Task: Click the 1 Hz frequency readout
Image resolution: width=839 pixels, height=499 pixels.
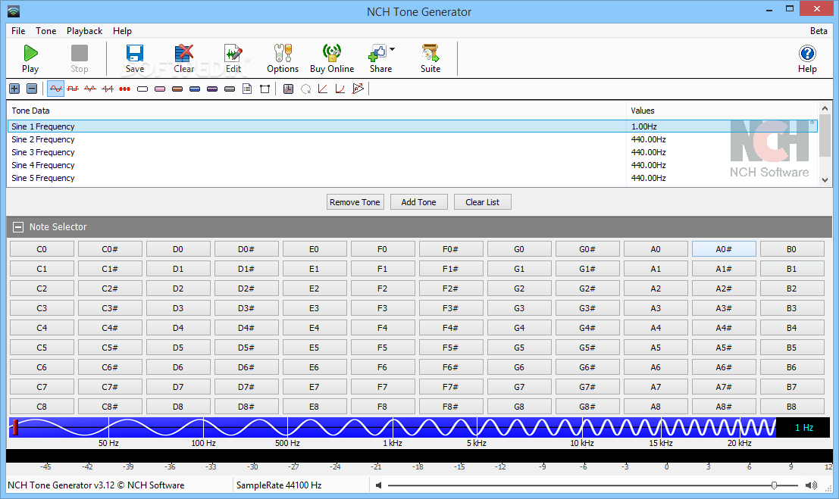Action: click(x=803, y=427)
